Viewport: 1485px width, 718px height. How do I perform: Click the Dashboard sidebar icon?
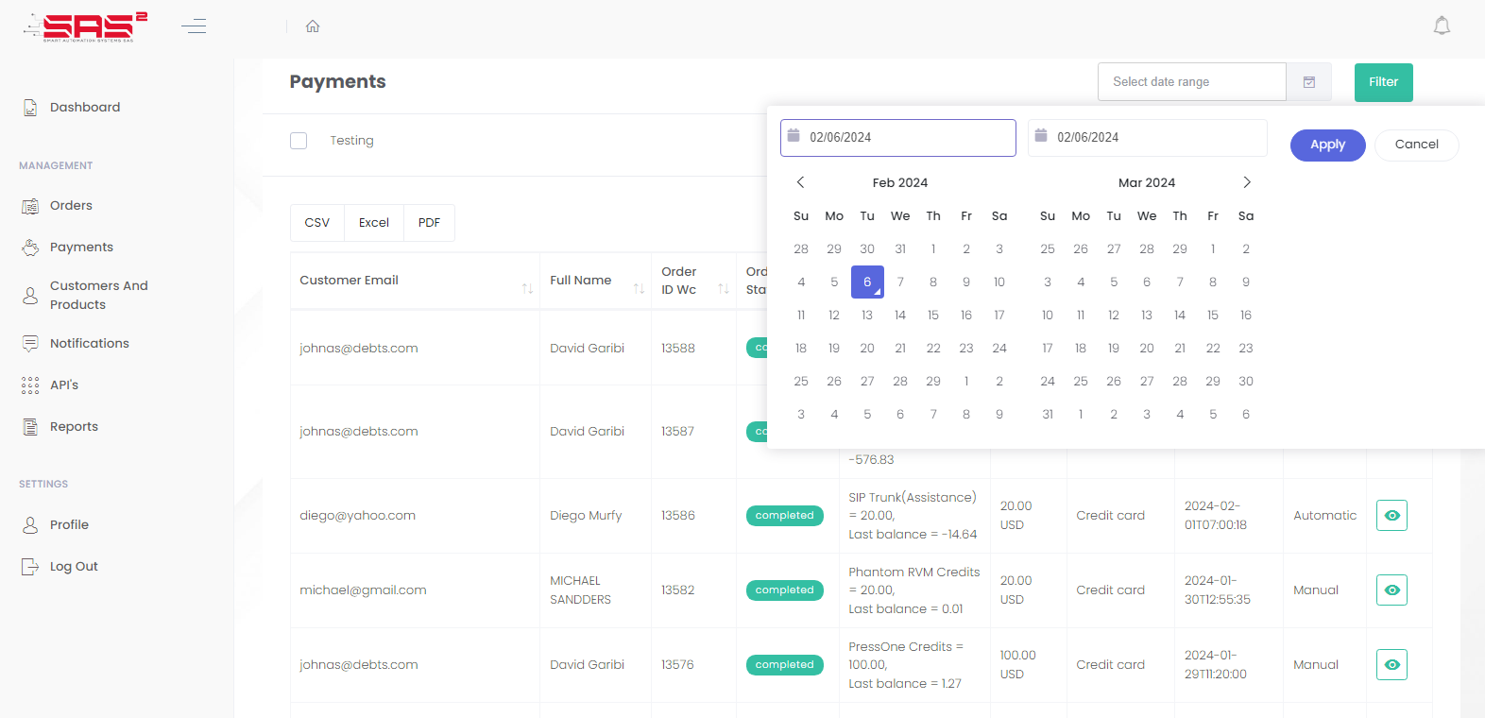[30, 108]
